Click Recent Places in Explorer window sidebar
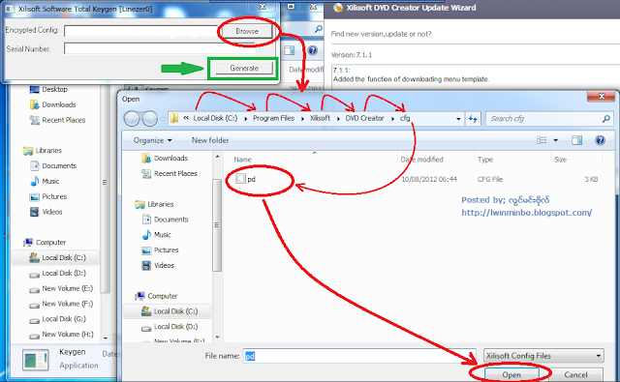The image size is (620, 382). coord(57,120)
